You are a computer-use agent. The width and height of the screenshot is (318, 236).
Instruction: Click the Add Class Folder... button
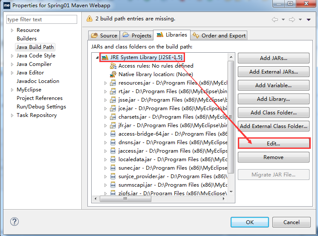point(274,112)
